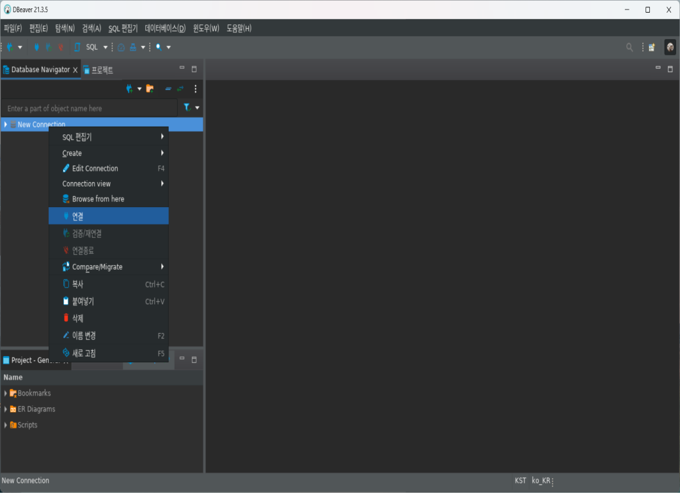This screenshot has height=503, width=680.
Task: Open the filter settings dropdown arrow
Action: tap(197, 108)
